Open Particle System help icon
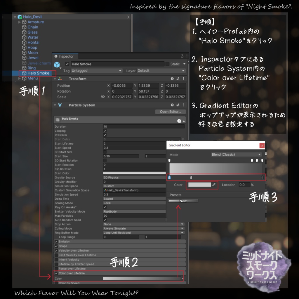Image resolution: width=299 pixels, height=299 pixels. coord(172,105)
